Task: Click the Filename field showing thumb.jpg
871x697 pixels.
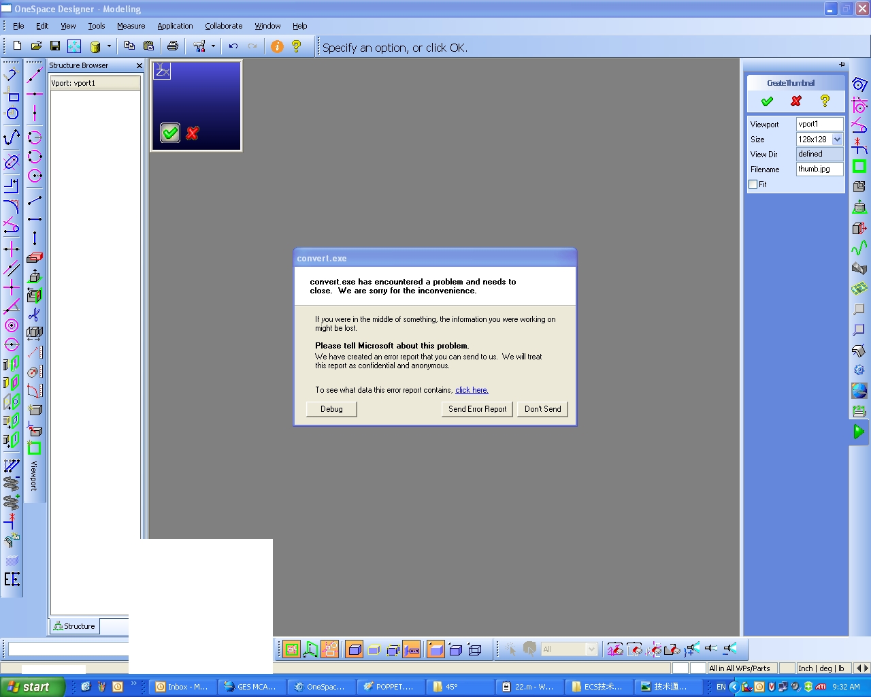Action: tap(819, 169)
